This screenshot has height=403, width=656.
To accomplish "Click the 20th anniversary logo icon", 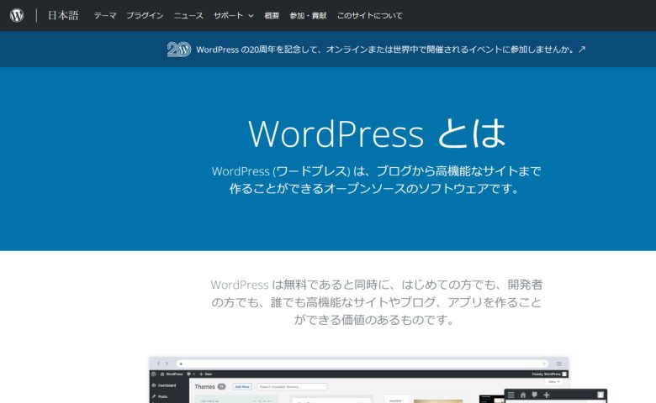I will point(179,50).
